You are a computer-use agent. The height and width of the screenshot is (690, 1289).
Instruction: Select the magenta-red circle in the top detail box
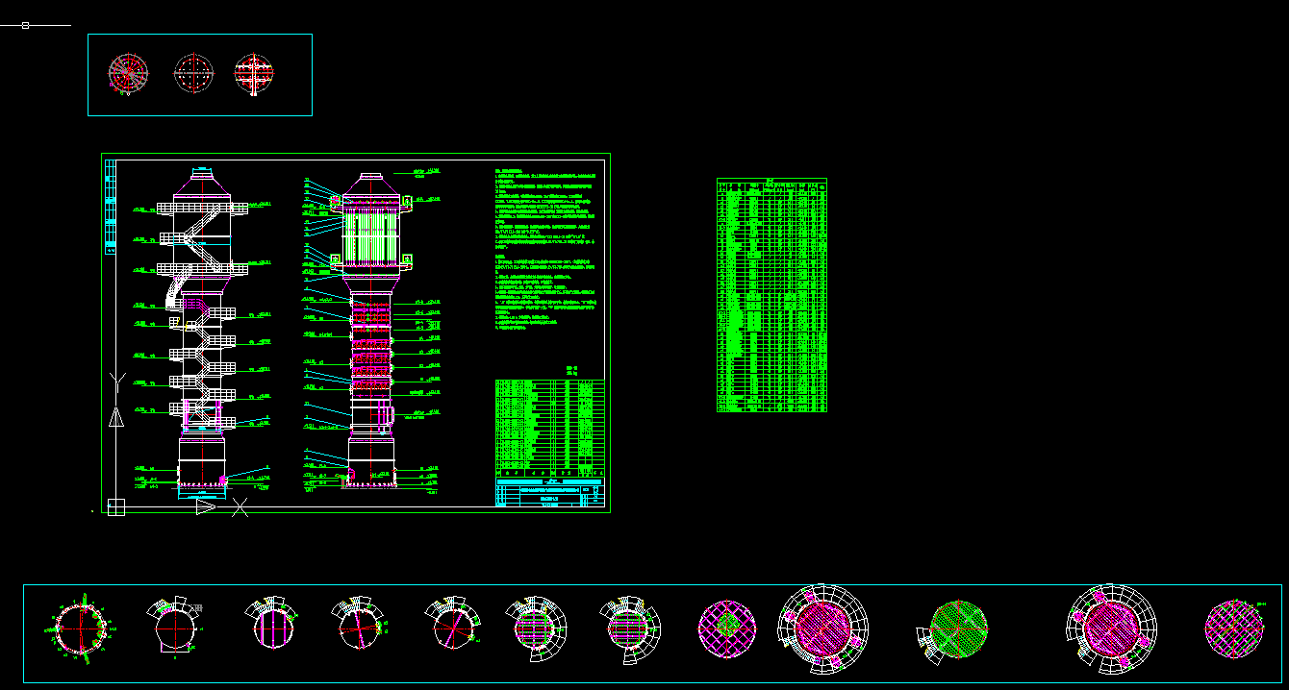coord(127,73)
